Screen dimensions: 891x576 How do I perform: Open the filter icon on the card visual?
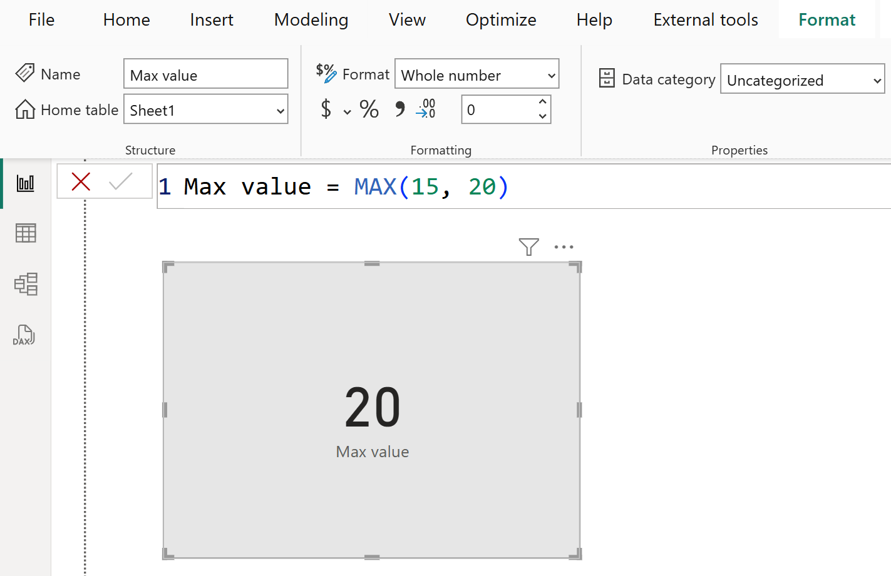(529, 247)
